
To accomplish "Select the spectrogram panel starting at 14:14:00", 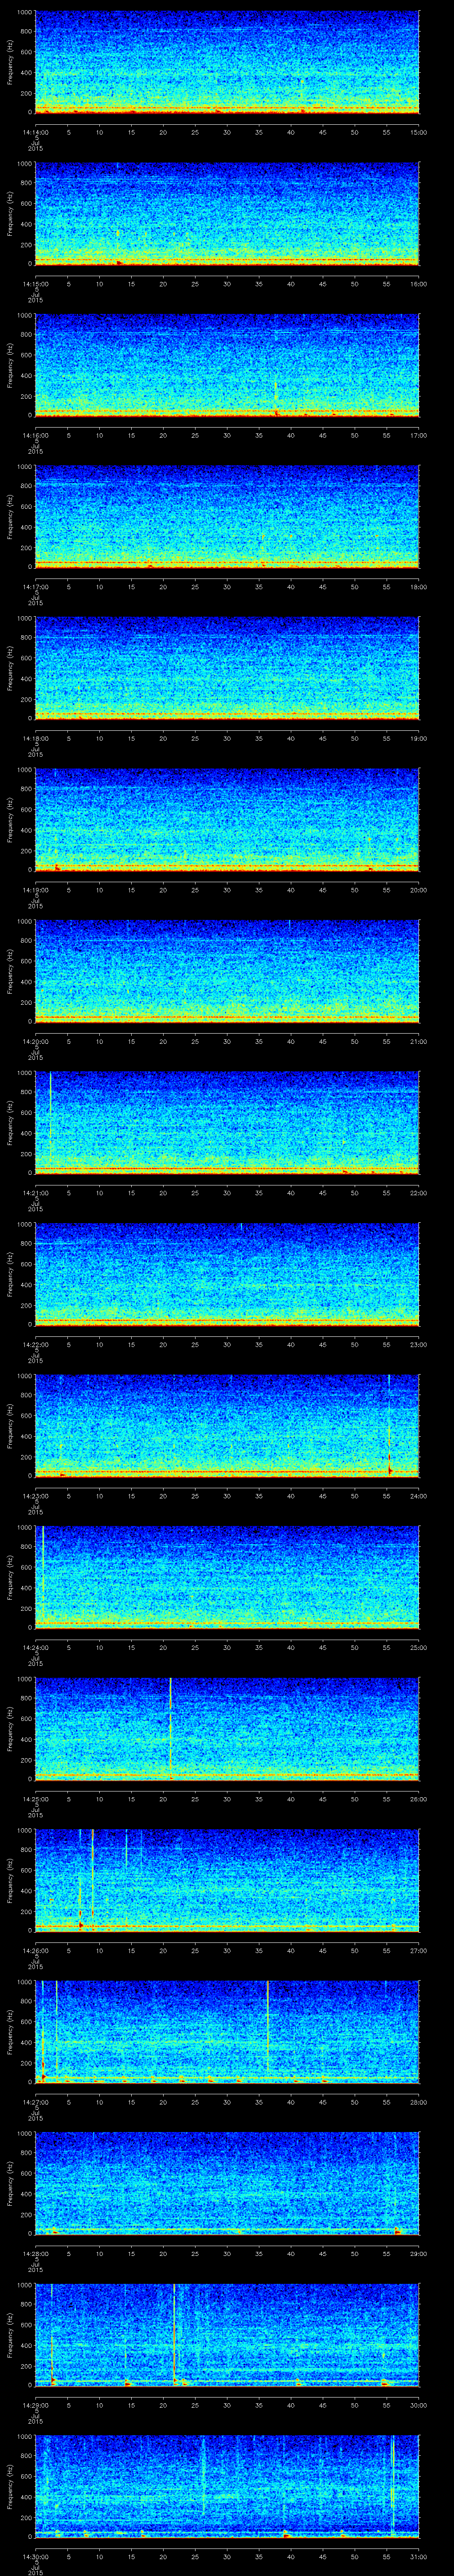I will [x=227, y=62].
